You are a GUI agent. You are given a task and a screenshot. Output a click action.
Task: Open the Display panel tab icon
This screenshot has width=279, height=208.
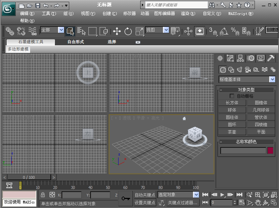click(261, 58)
